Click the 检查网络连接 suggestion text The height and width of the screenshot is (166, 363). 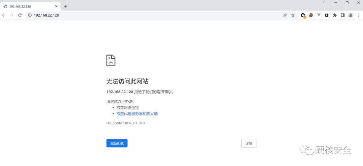(128, 107)
